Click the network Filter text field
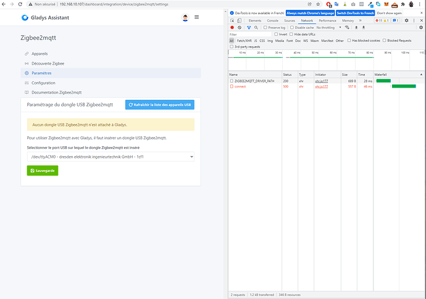Viewport: 426px width, 299px height. (250, 35)
